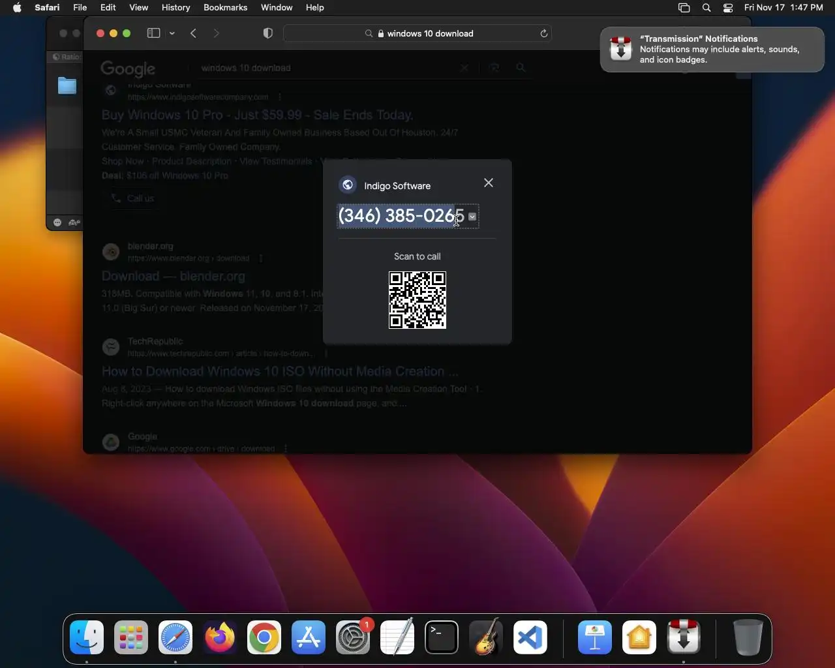Open Keynote from the Dock
Screen dimensions: 835x668
(595, 637)
